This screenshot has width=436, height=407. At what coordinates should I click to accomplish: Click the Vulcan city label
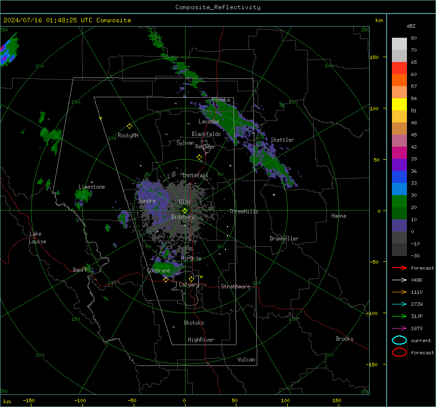pyautogui.click(x=246, y=360)
